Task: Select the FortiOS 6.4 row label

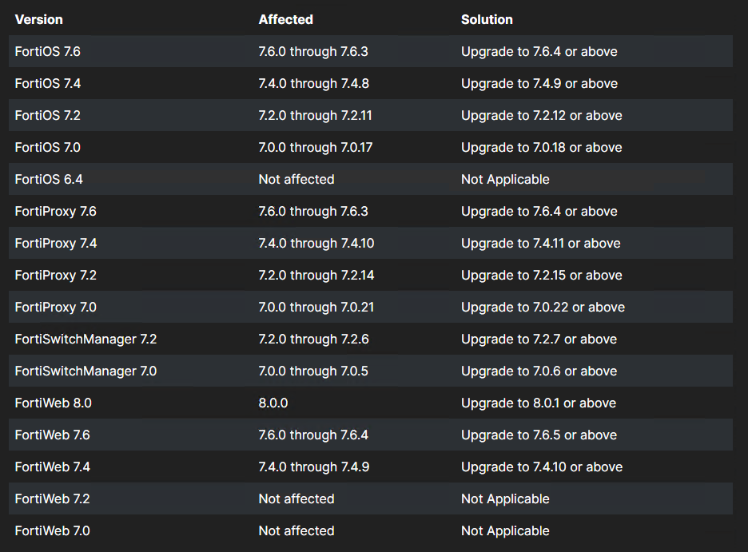Action: pyautogui.click(x=48, y=179)
